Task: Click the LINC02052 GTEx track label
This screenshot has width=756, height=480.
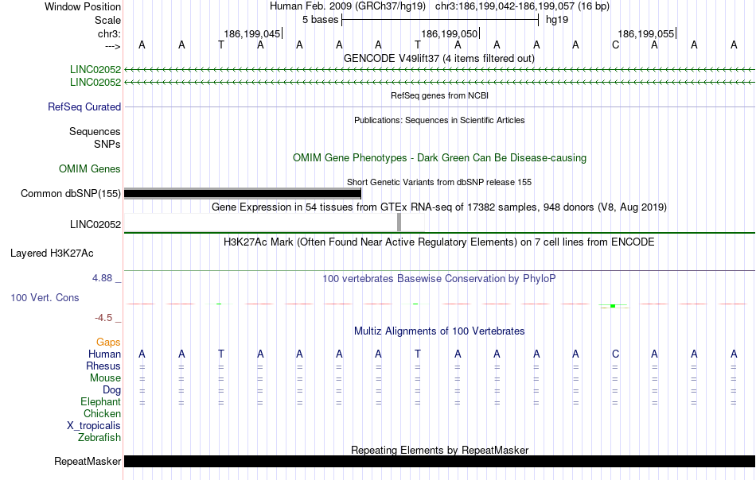Action: 95,224
